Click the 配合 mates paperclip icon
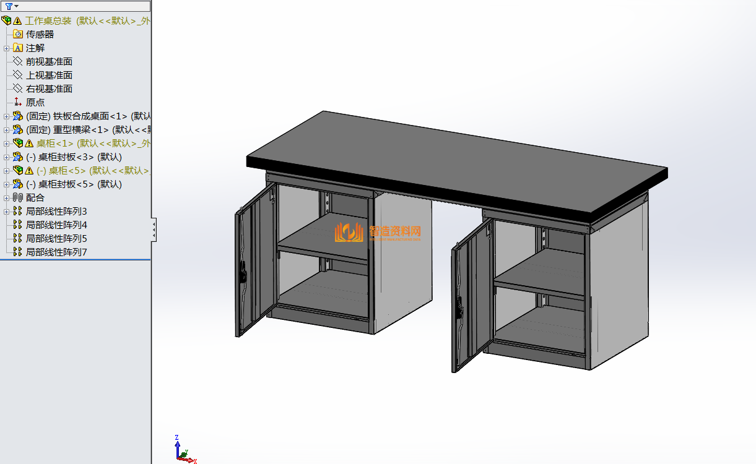 click(18, 197)
